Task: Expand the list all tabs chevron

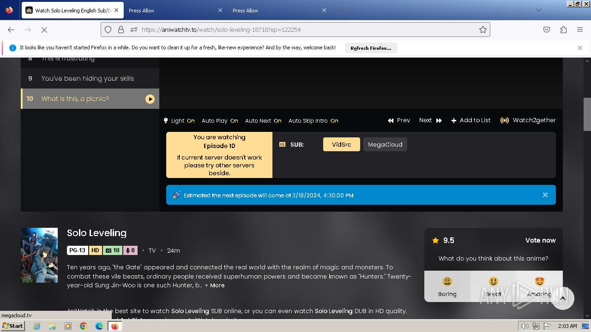Action: pyautogui.click(x=538, y=10)
